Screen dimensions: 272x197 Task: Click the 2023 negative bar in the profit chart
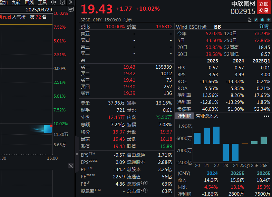(x=226, y=152)
